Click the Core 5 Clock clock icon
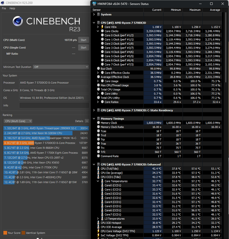This screenshot has height=239, width=229. coord(102,56)
